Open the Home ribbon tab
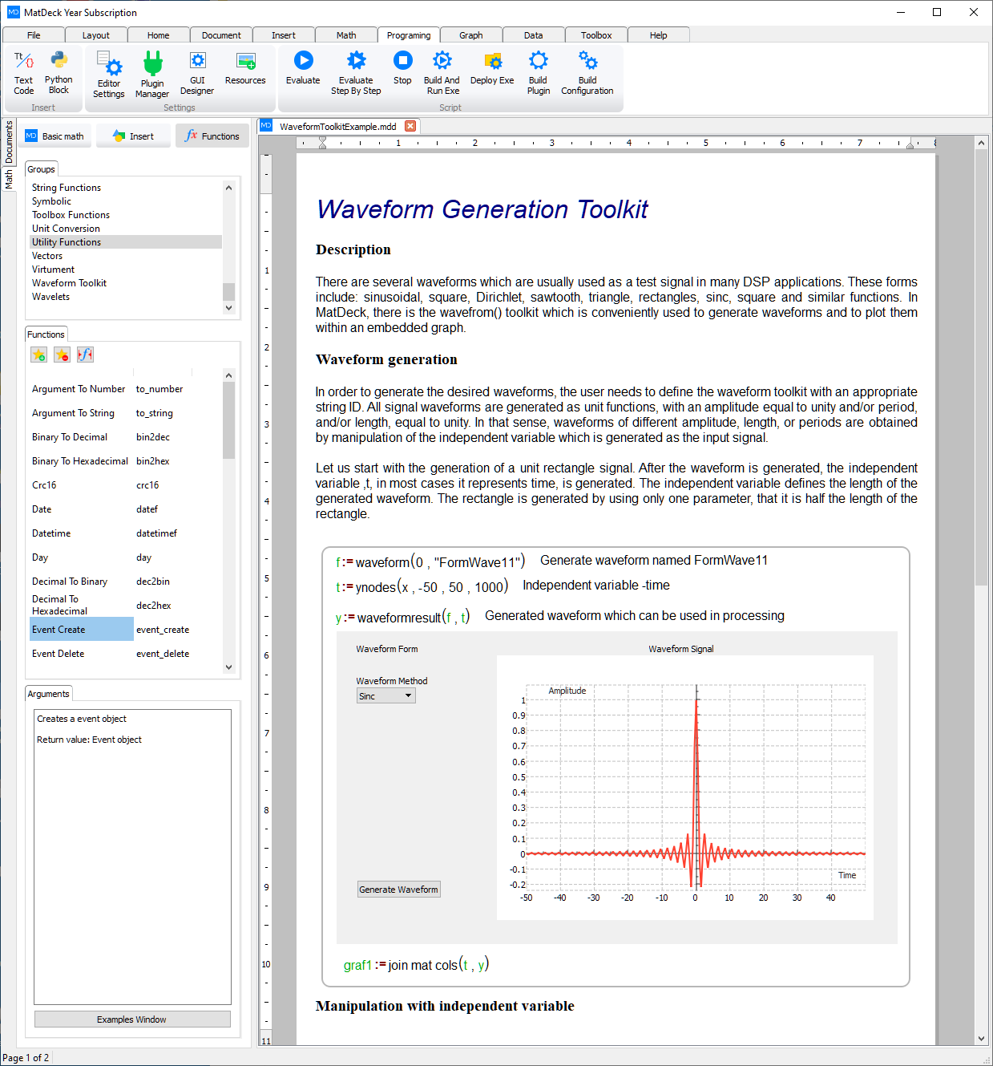993x1066 pixels. tap(159, 35)
